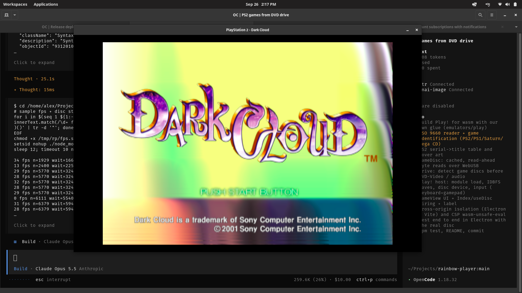Minimize the PlayStation 2 - Dark Cloud window

tap(408, 30)
